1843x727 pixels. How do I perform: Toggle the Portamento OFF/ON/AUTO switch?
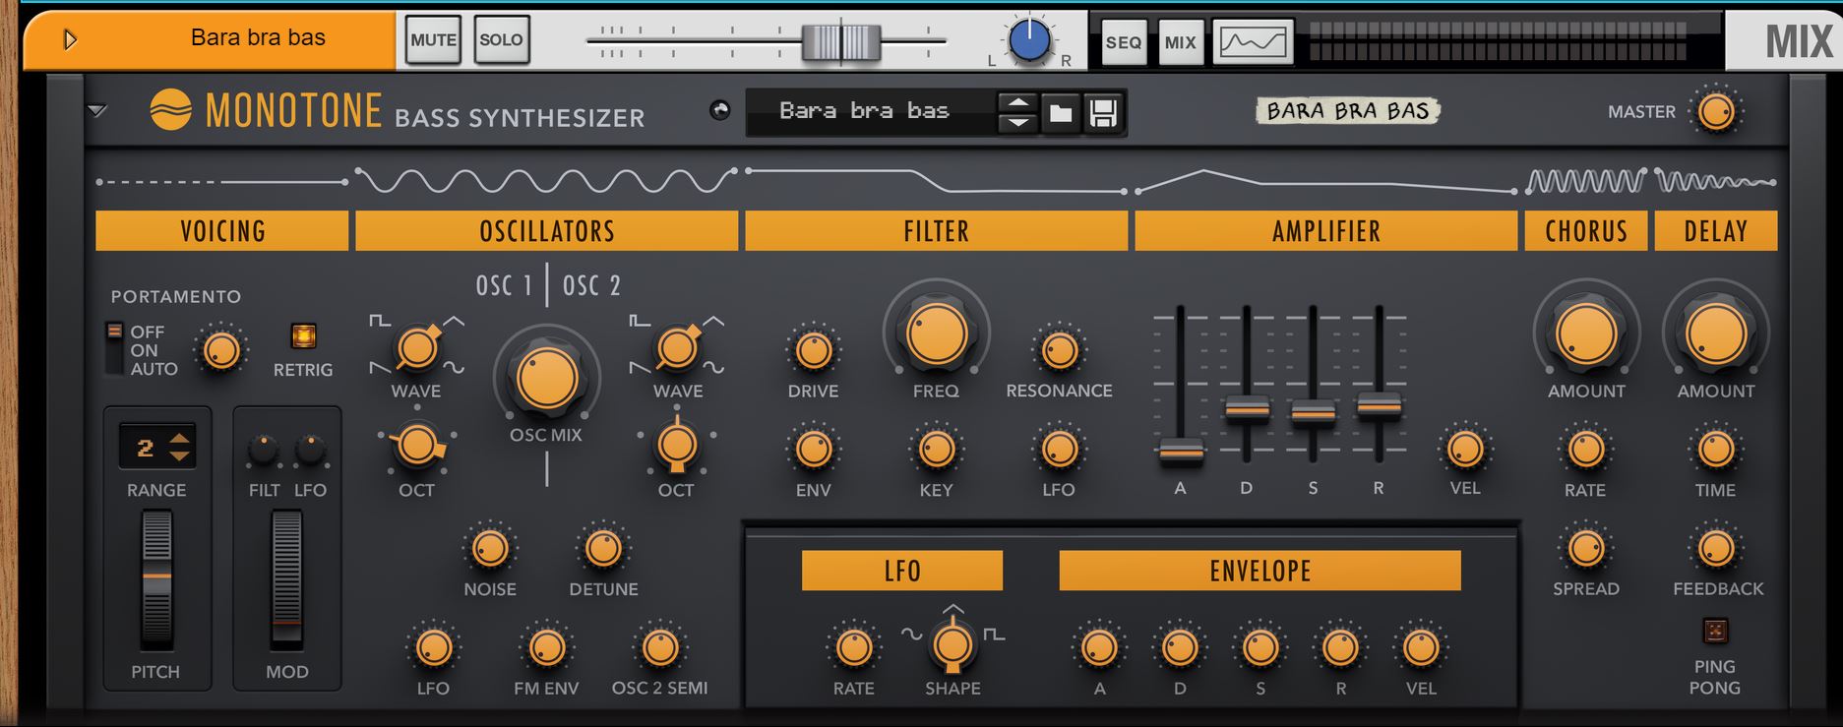(115, 348)
